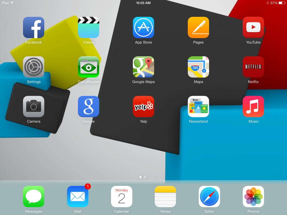The height and width of the screenshot is (215, 287).
Task: Open the Camera app
Action: (x=34, y=106)
